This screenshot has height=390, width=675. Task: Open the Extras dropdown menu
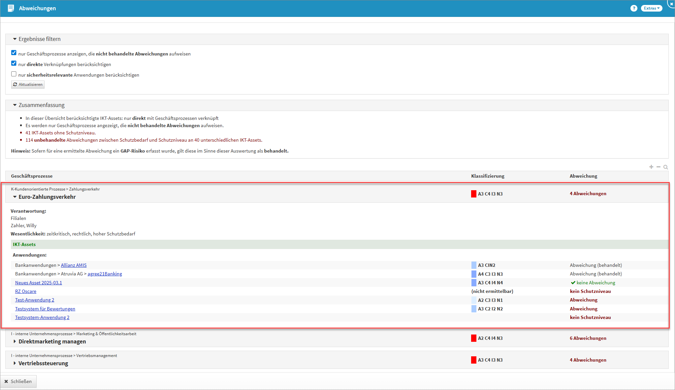pos(651,8)
